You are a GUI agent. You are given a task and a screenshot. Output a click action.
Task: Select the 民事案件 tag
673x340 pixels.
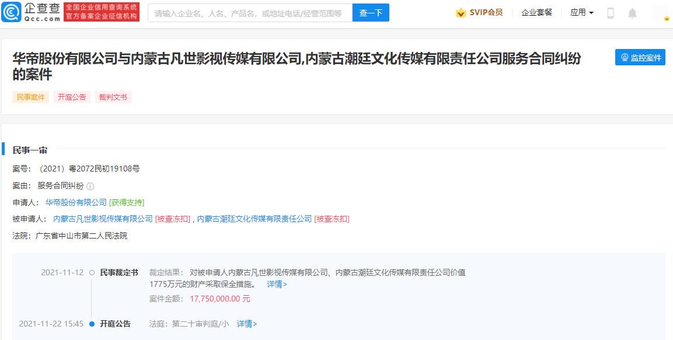click(x=30, y=97)
